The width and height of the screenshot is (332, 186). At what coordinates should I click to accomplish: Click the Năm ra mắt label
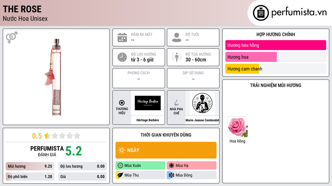[x=142, y=34]
